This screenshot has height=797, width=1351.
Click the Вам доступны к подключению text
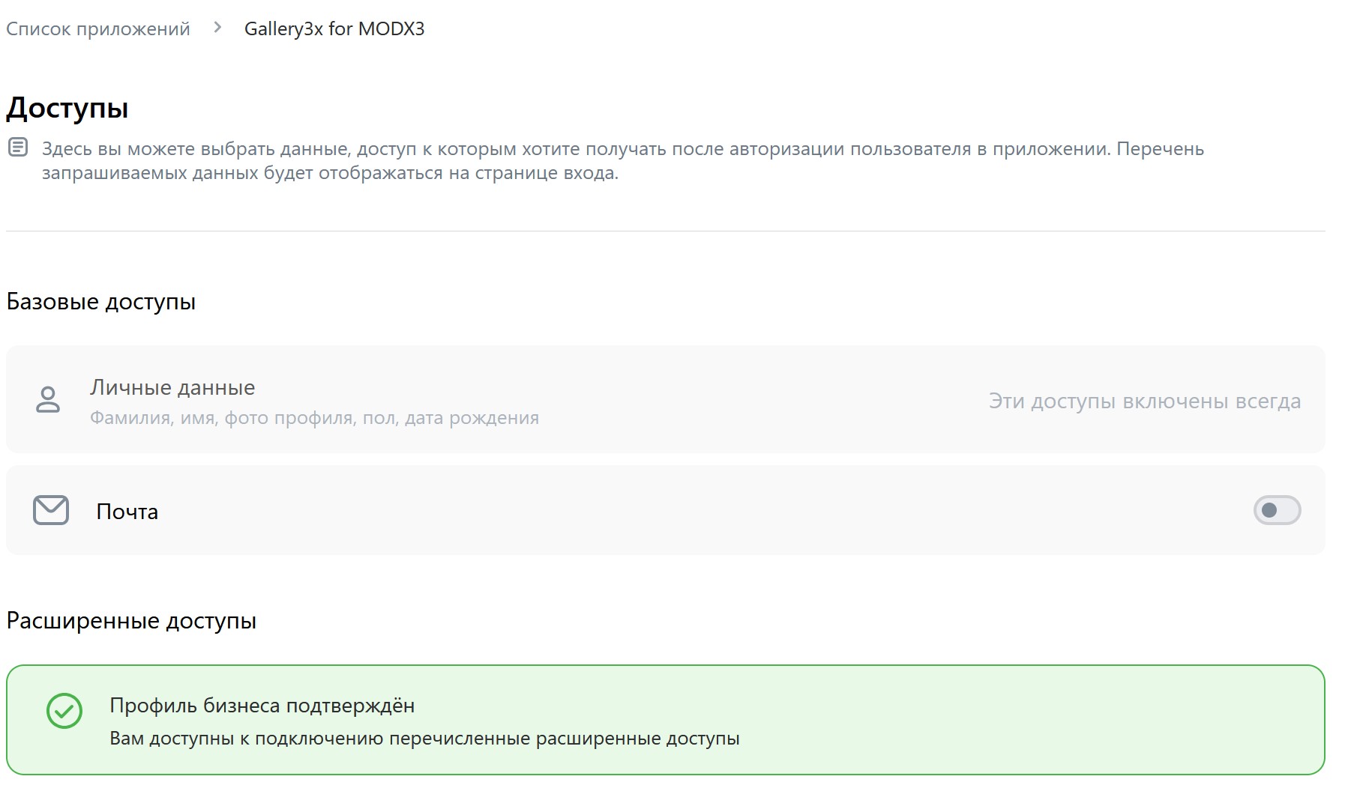click(424, 739)
